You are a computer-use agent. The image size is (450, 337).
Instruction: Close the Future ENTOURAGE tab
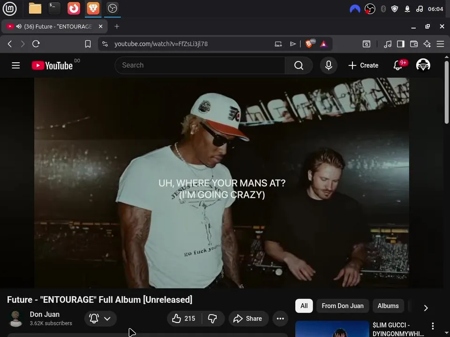(100, 26)
